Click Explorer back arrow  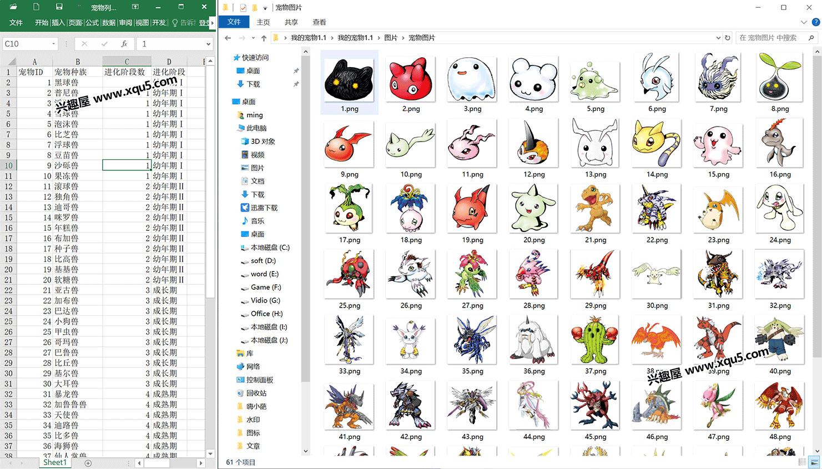(x=228, y=38)
